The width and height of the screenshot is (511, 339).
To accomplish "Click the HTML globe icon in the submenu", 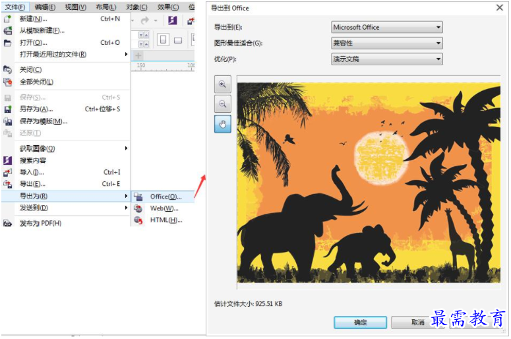I will pos(138,220).
